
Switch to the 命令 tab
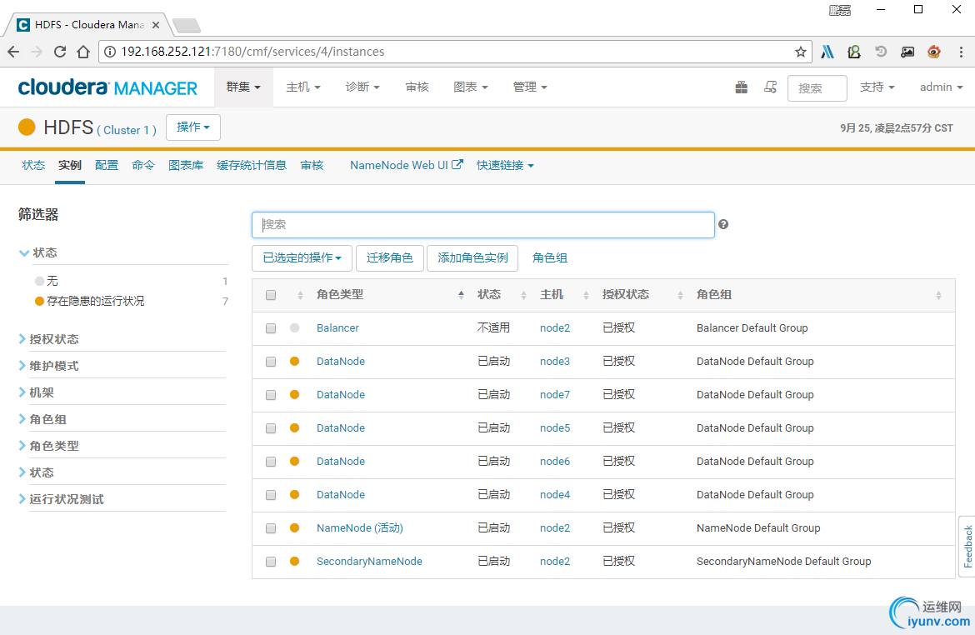(x=143, y=166)
